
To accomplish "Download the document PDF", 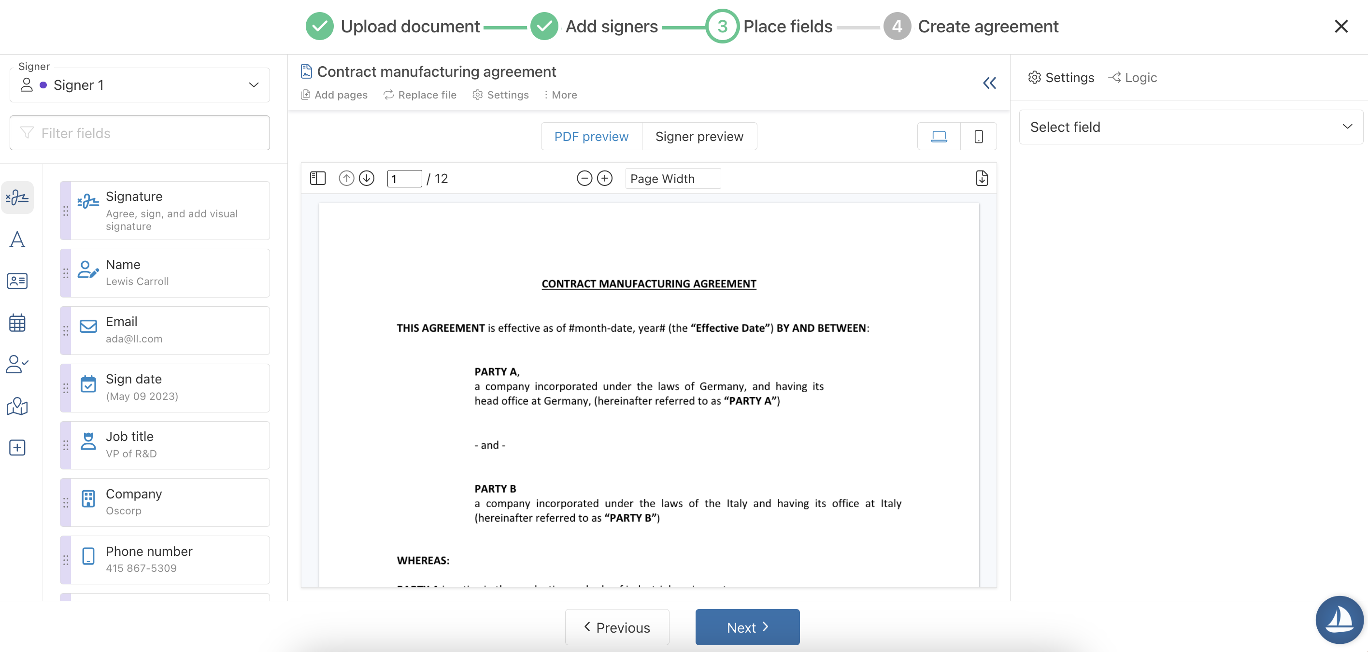I will [x=982, y=178].
